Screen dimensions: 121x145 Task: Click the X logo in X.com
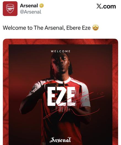[99, 6]
